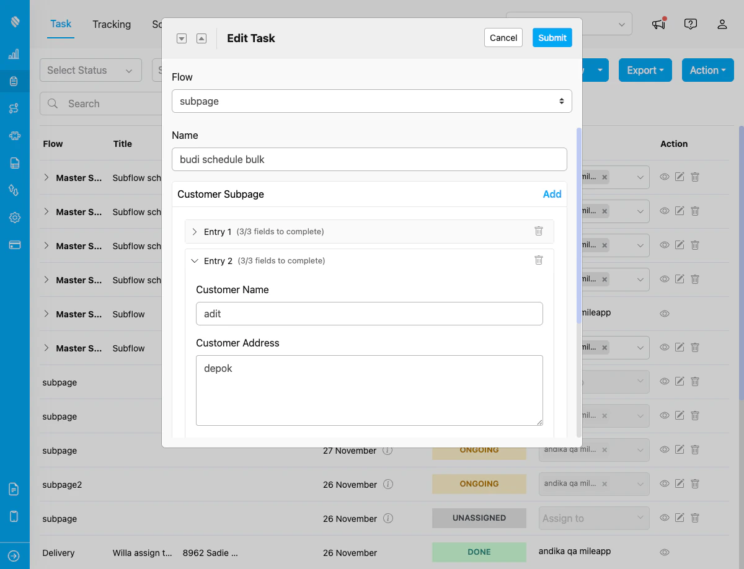This screenshot has width=744, height=569.
Task: Open the user profile icon
Action: coord(722,24)
